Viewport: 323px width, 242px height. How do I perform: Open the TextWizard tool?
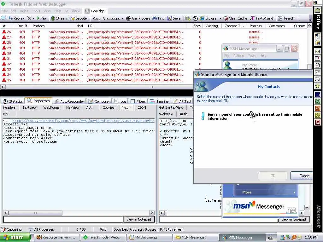[x=261, y=18]
